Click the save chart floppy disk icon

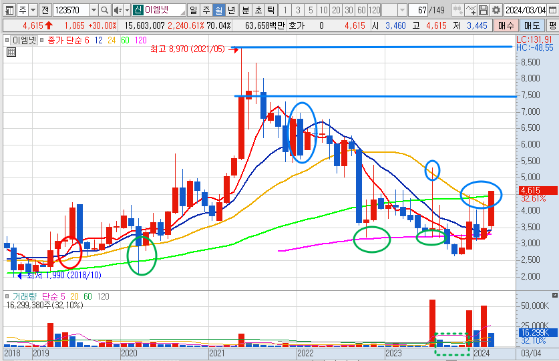[483, 10]
